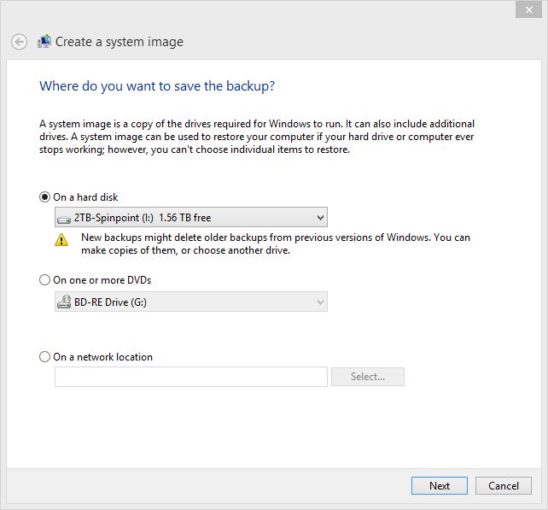Click the 'Select...' network browse button
The width and height of the screenshot is (548, 510).
coord(368,377)
